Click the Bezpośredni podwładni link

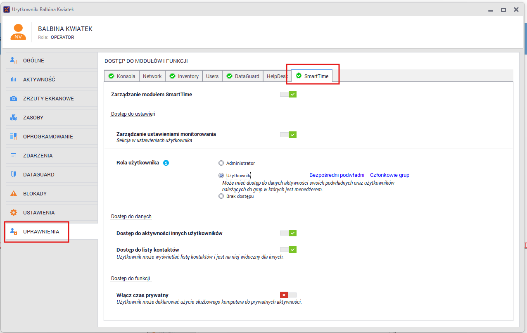tap(337, 175)
